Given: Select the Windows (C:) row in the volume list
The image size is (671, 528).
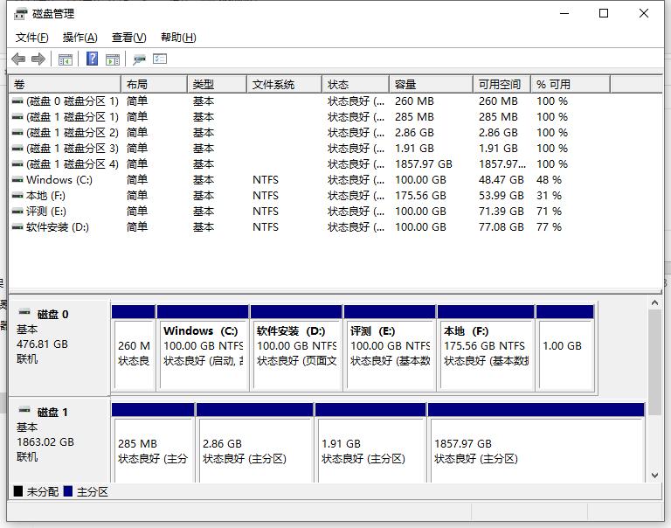Looking at the screenshot, I should click(59, 180).
